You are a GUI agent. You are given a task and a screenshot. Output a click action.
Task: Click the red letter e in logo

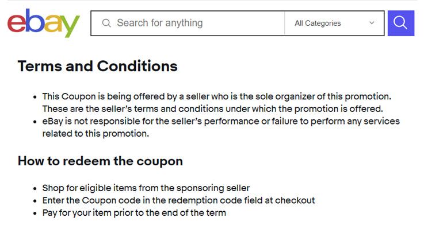[17, 24]
